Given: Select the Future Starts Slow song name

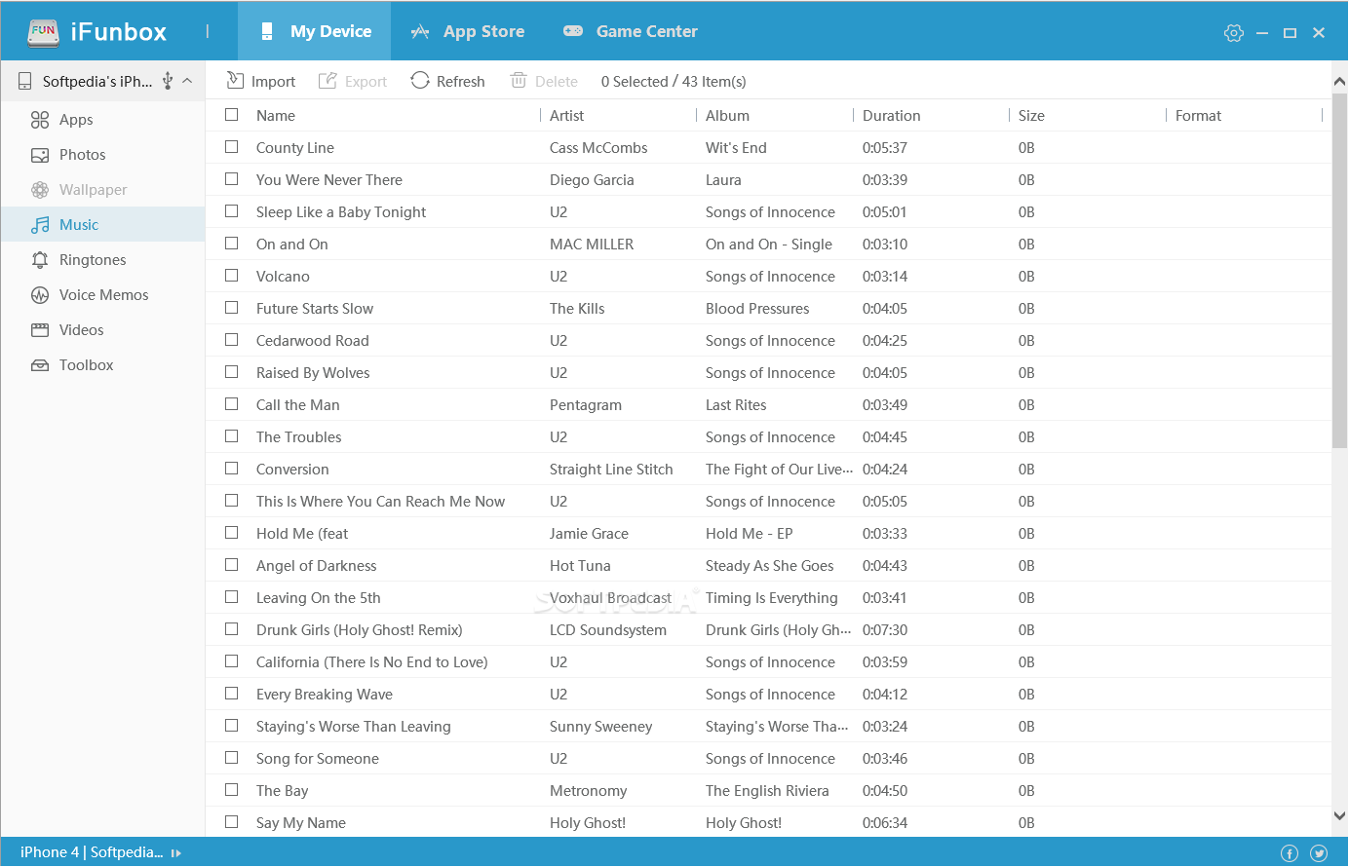Looking at the screenshot, I should (315, 309).
